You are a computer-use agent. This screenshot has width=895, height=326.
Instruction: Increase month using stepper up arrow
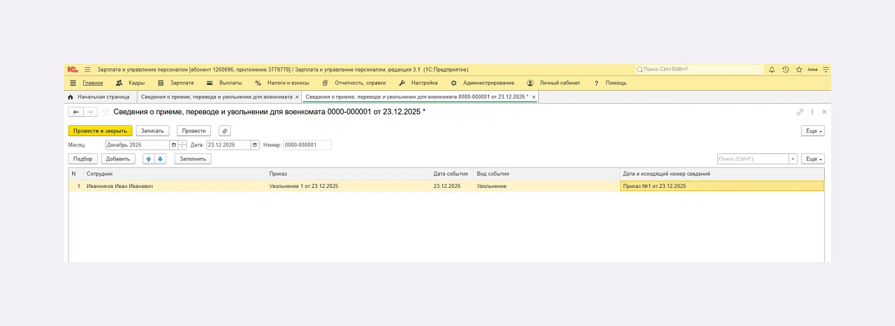point(183,143)
